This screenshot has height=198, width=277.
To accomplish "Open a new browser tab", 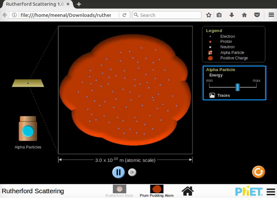I will (x=79, y=4).
